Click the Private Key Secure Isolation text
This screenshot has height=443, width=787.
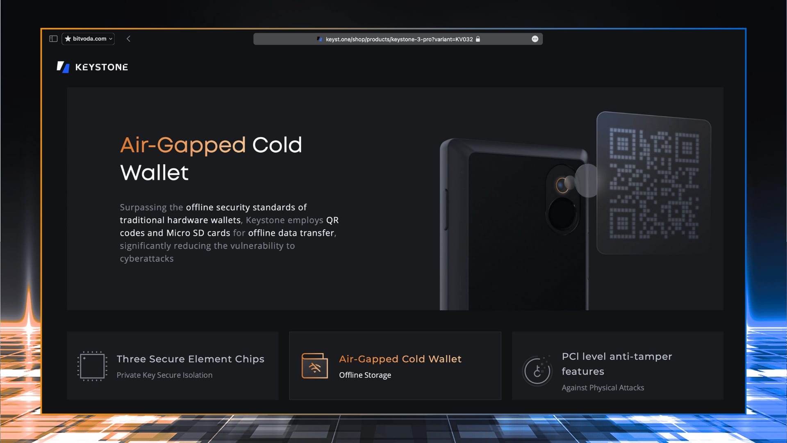tap(164, 375)
